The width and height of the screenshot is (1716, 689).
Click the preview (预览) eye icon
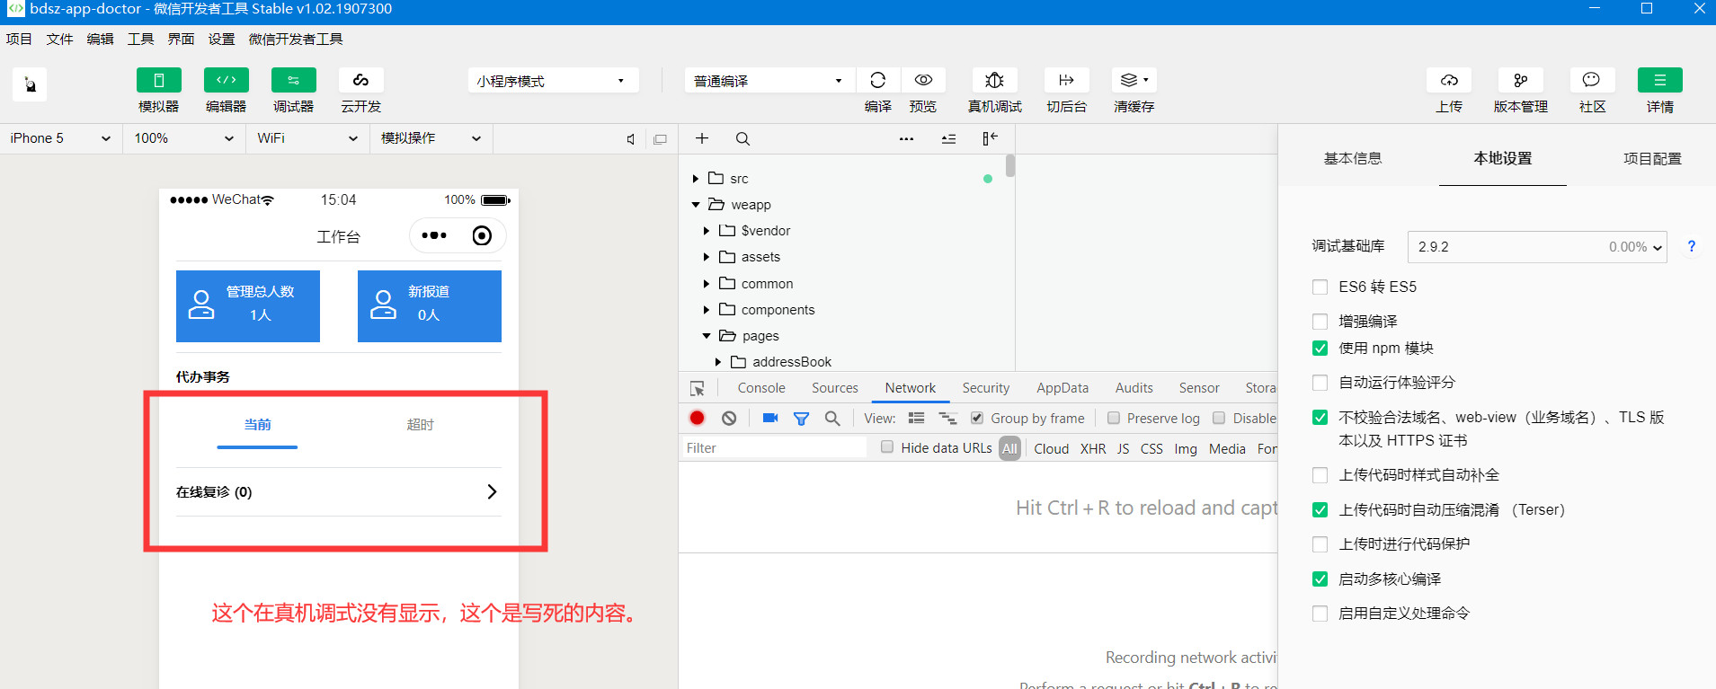click(923, 80)
